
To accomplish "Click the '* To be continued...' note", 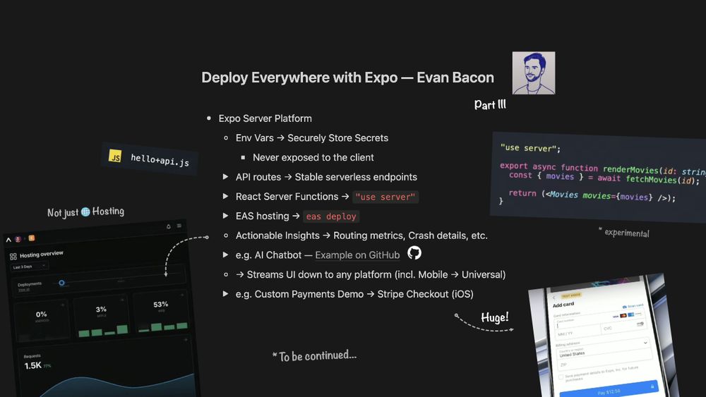I will coord(314,355).
